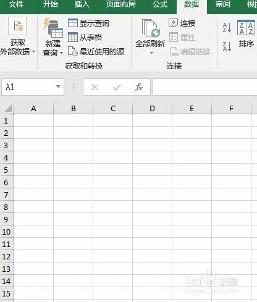The image size is (257, 302).
Task: Select the 数据 ribbon tab
Action: pyautogui.click(x=192, y=4)
